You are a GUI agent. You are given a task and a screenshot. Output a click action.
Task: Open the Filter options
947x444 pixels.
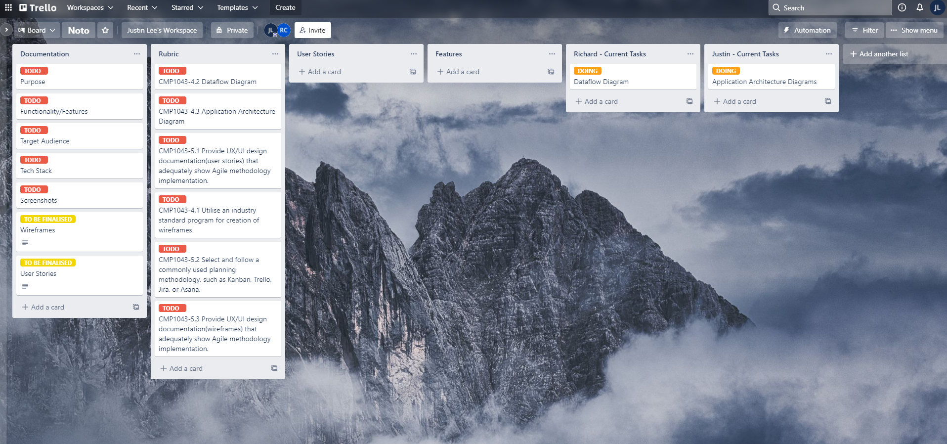pos(864,30)
